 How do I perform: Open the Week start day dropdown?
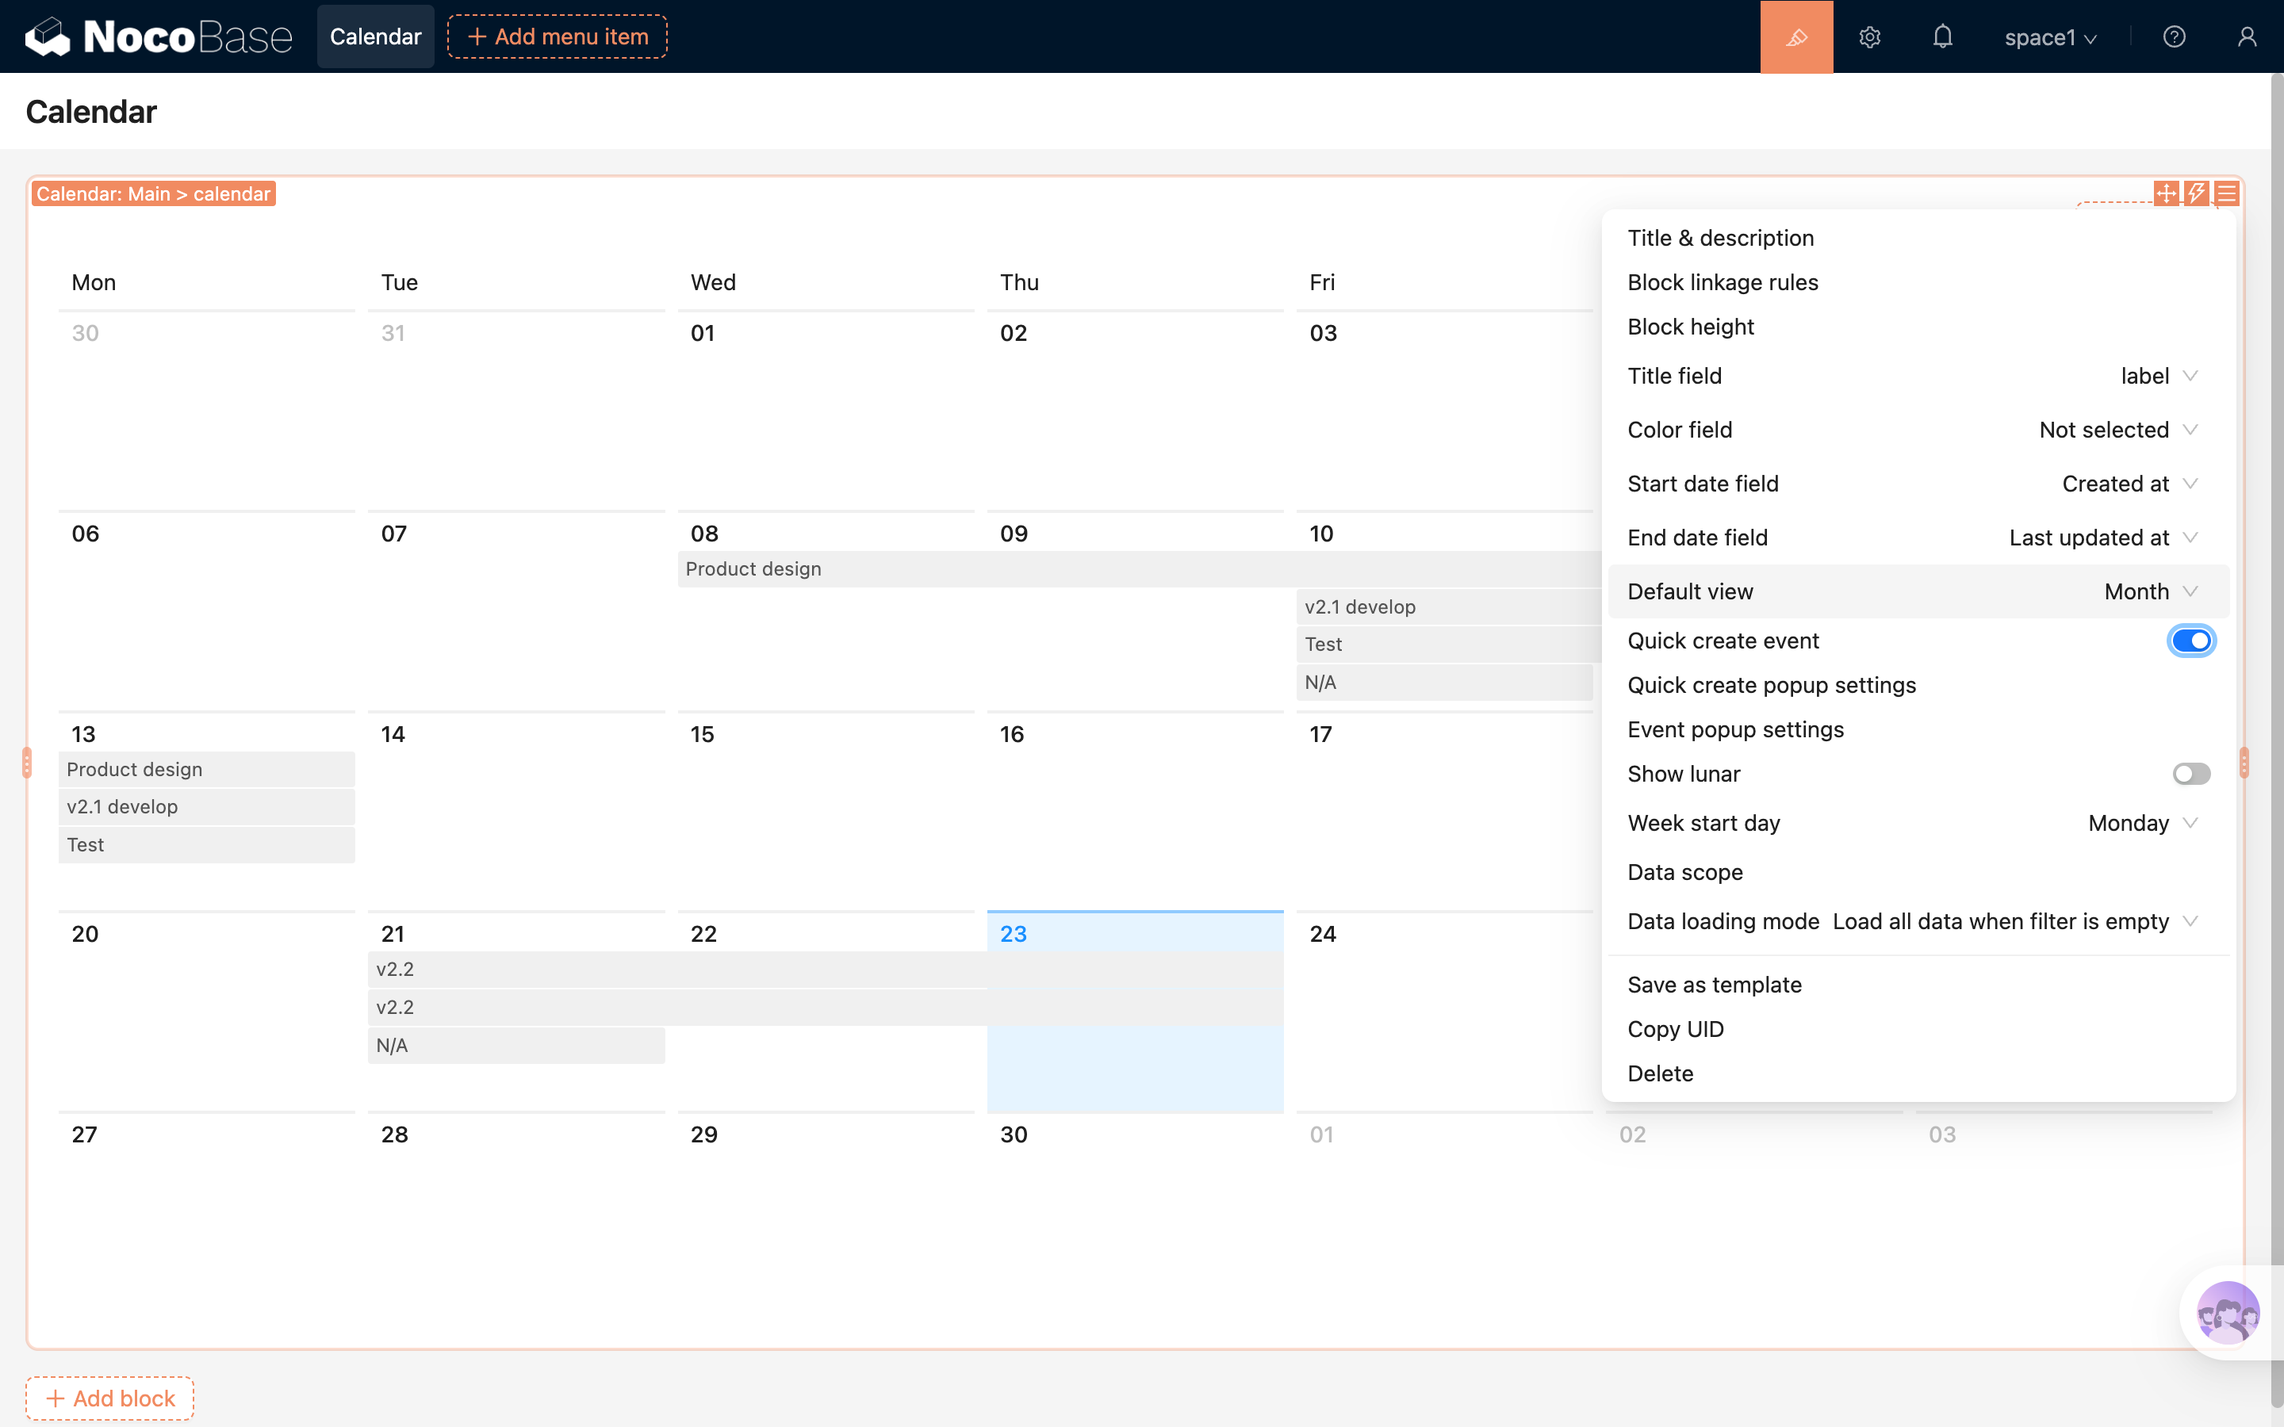pyautogui.click(x=2142, y=823)
